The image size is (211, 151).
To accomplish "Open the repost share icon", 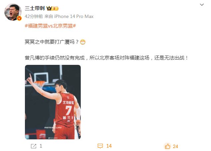I will 34,146.
